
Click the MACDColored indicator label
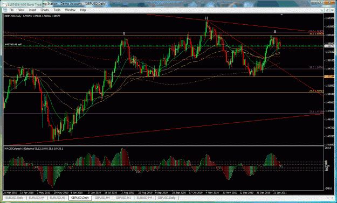(x=33, y=148)
